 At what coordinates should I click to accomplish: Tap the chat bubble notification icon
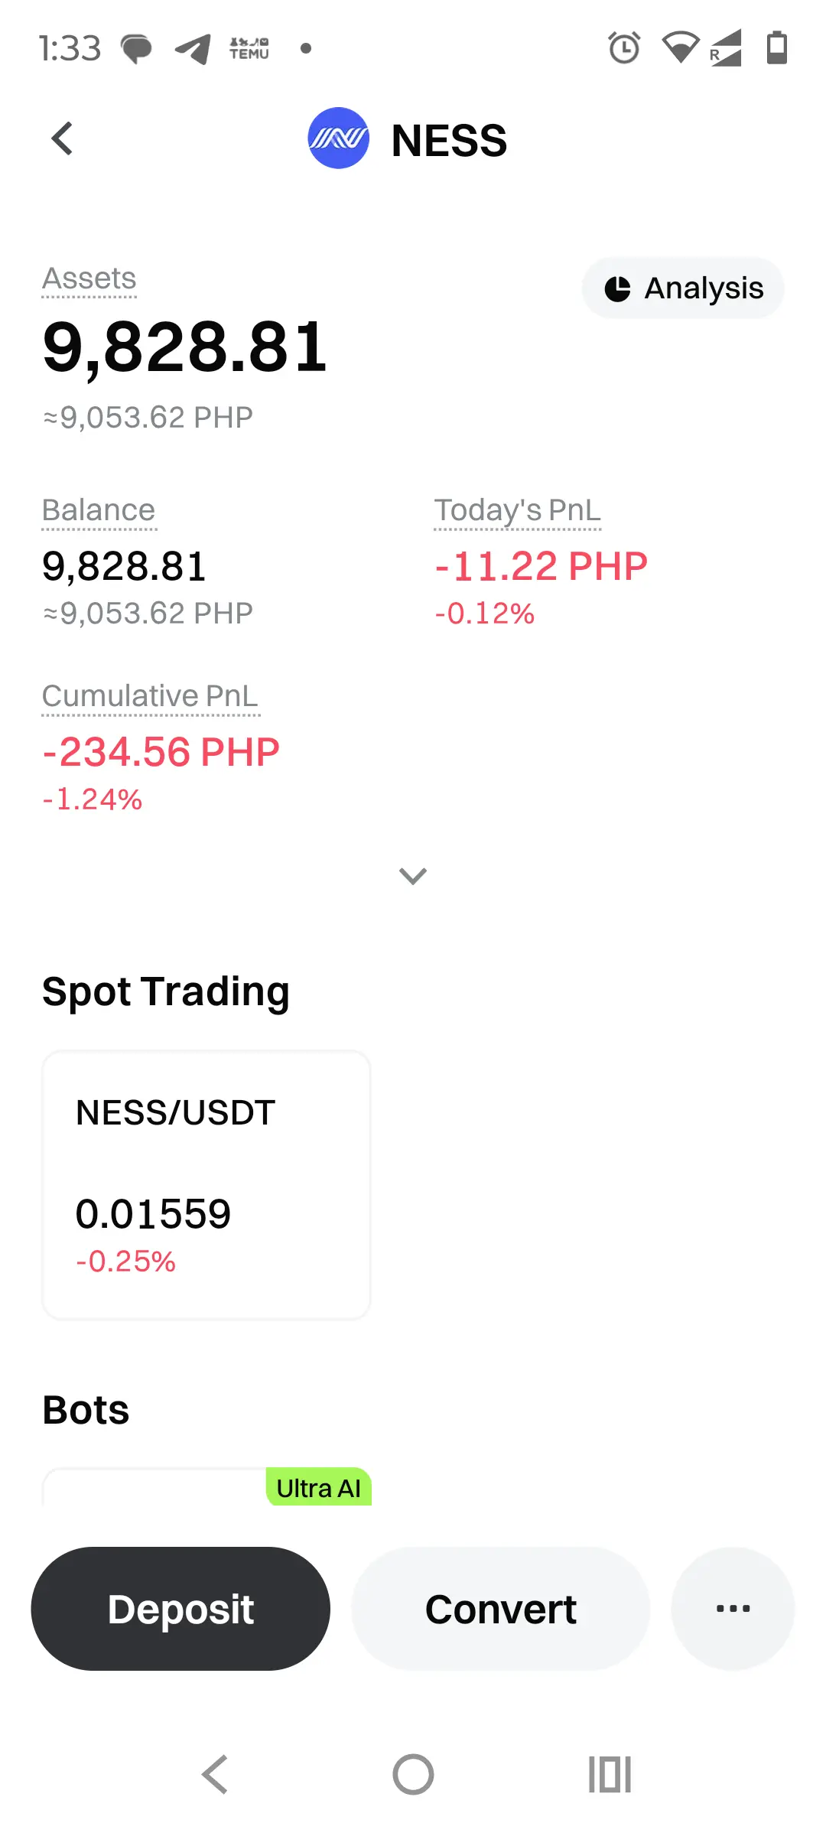(136, 49)
